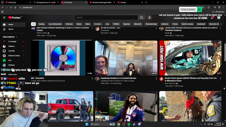Viewport: 226px width, 127px height.
Task: Activate voice search microphone icon
Action: tap(149, 18)
